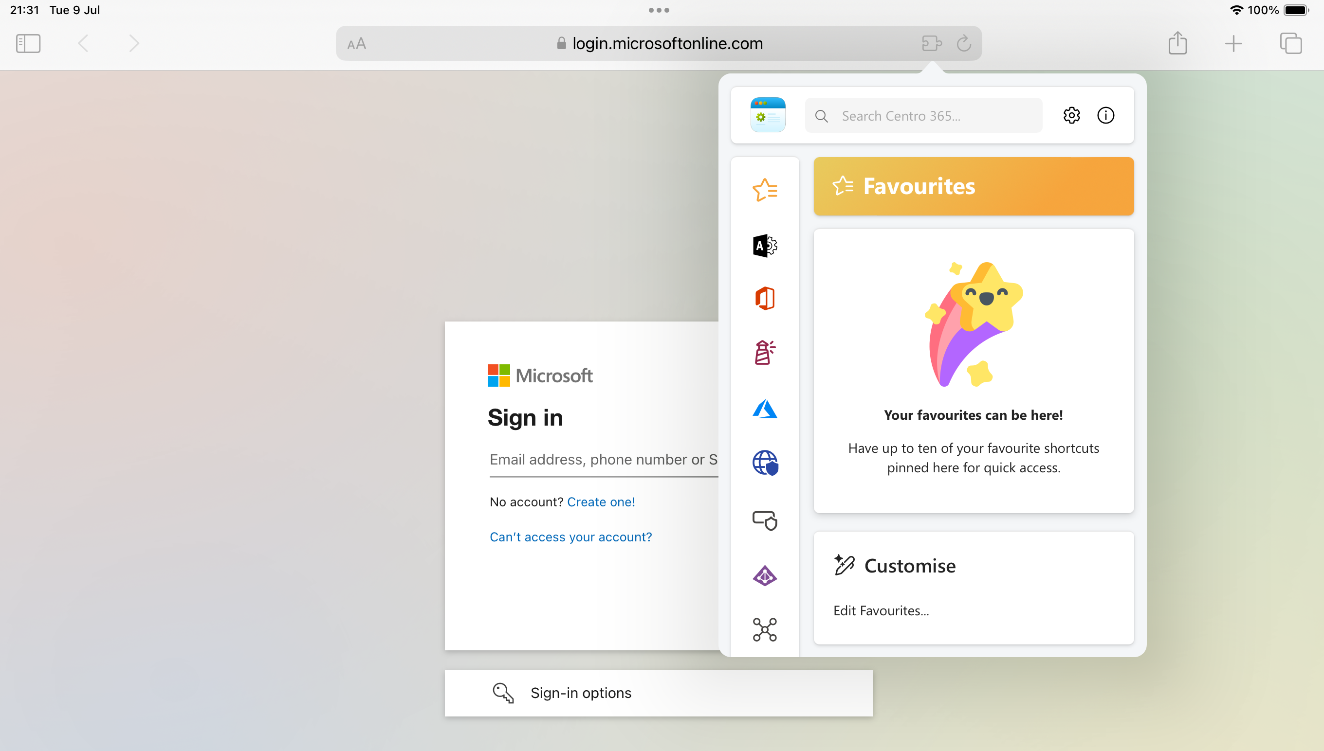This screenshot has width=1324, height=751.
Task: Open the Office 365 shortcut icon
Action: click(764, 298)
